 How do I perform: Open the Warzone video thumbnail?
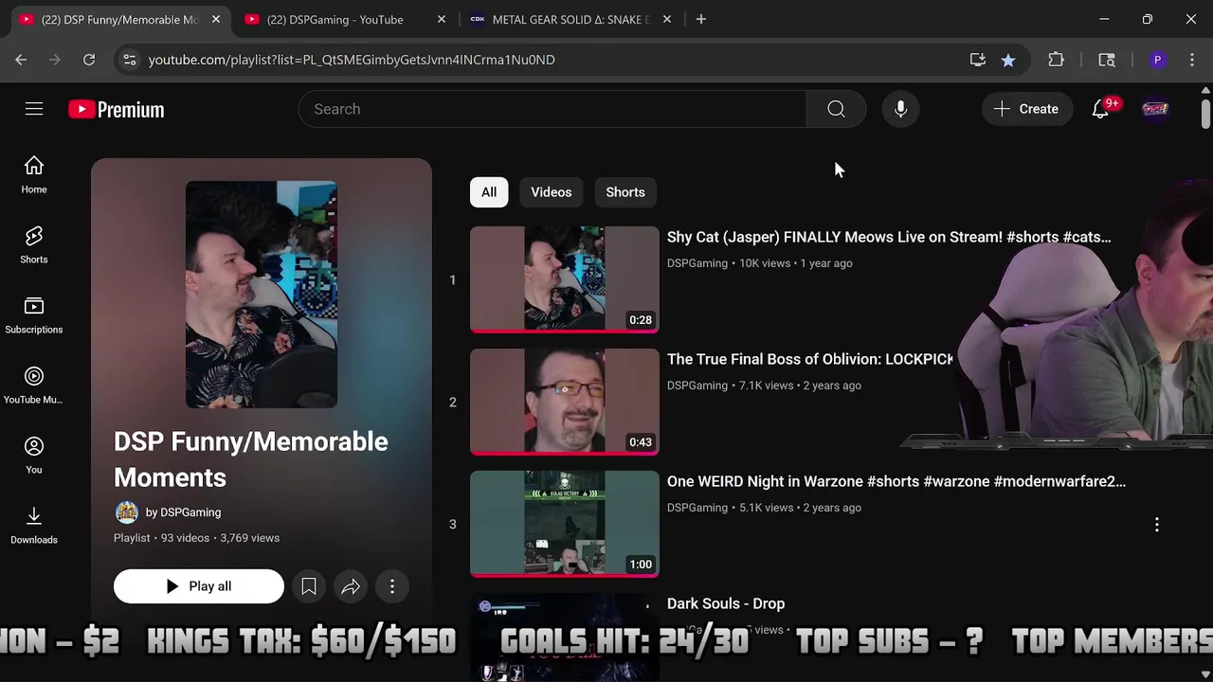click(565, 524)
